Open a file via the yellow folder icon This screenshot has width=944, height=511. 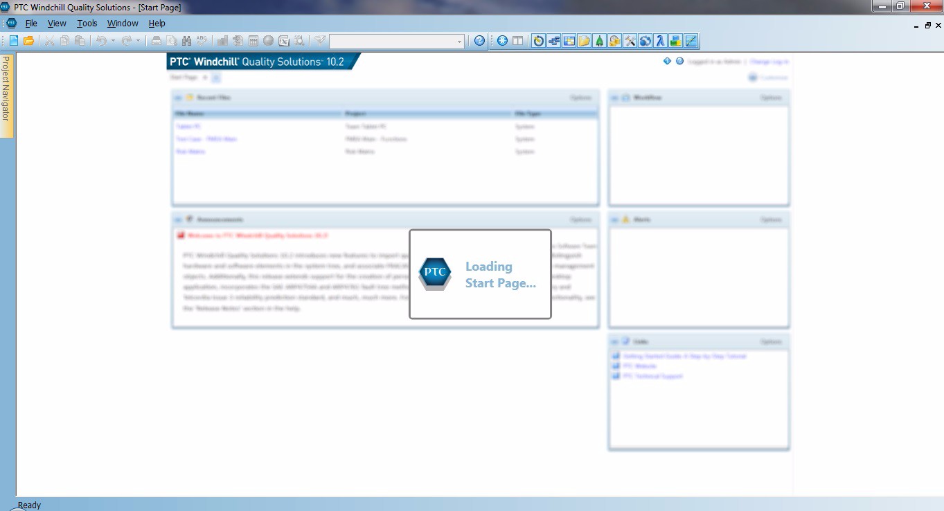point(28,41)
